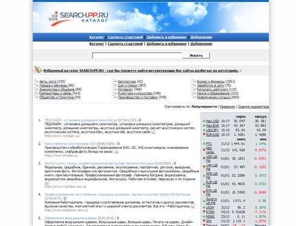Open Профессиональное изготовление и продажа дипломов listing
Viewport: 302px width, 226px height.
pyautogui.click(x=118, y=195)
